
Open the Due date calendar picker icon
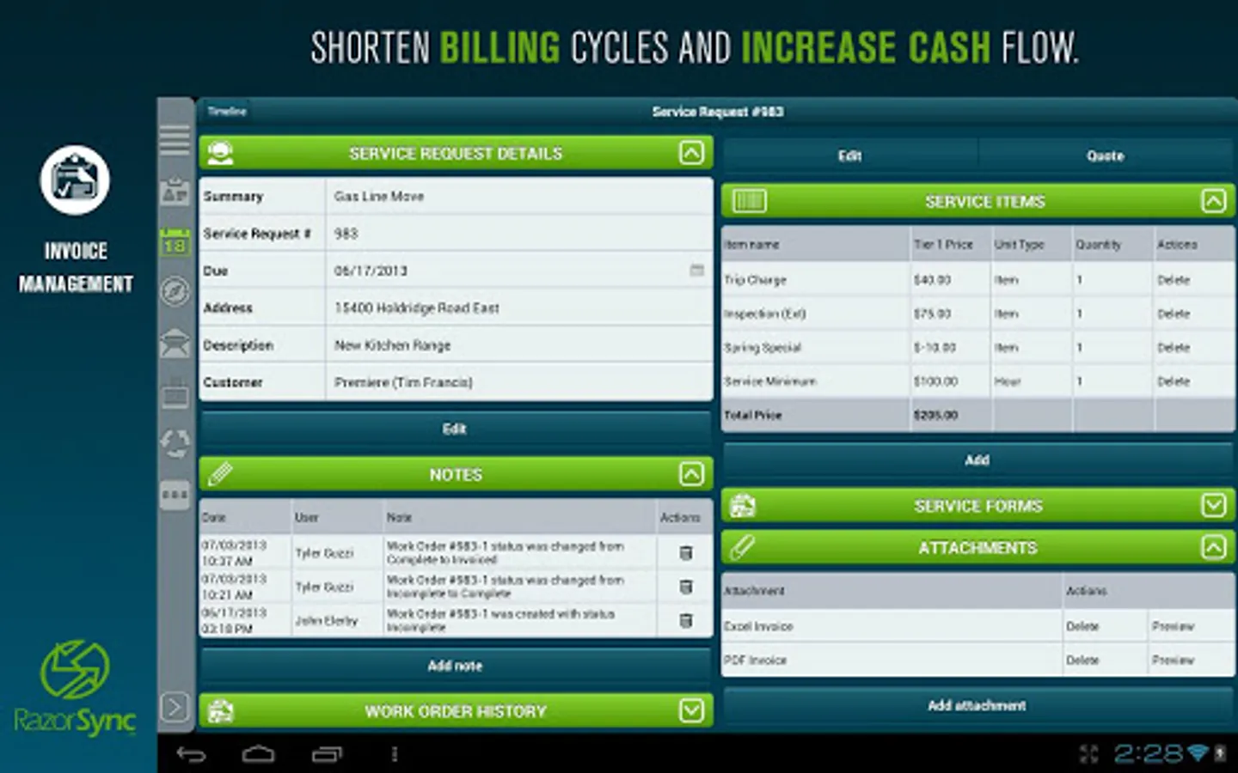[697, 270]
